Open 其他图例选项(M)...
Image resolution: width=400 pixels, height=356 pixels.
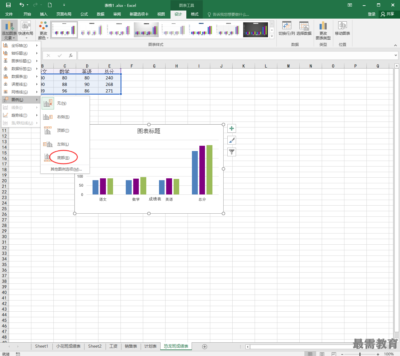[x=66, y=169]
